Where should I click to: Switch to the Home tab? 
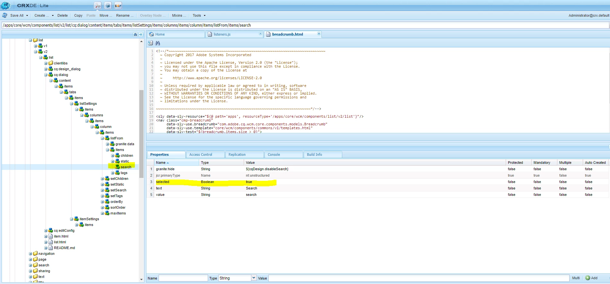176,34
